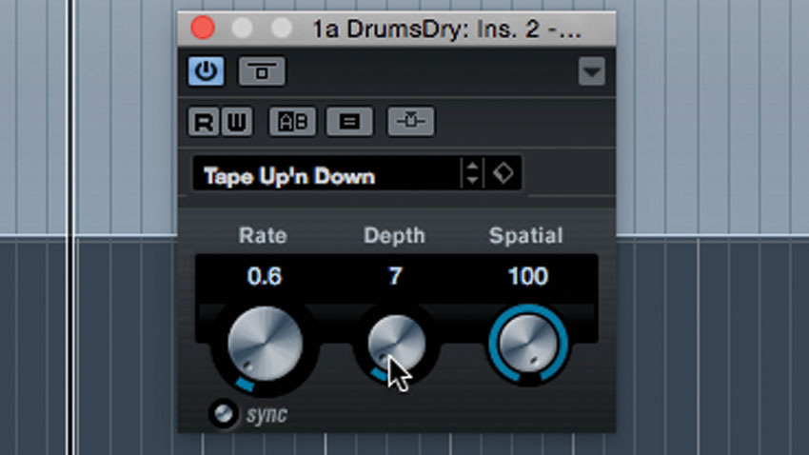
Task: Click the Rate label
Action: point(263,236)
